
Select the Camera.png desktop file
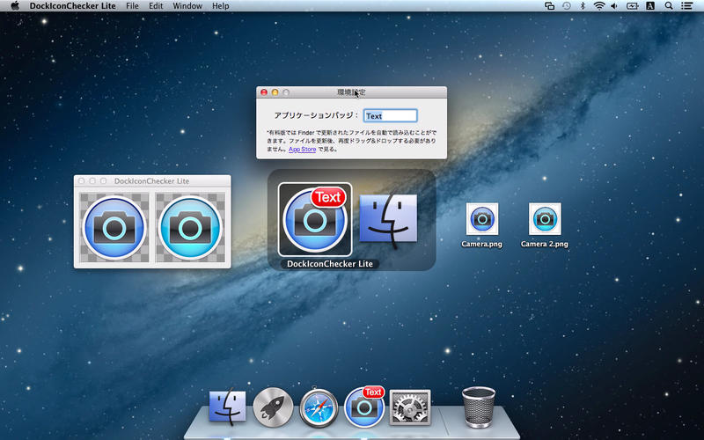point(481,220)
